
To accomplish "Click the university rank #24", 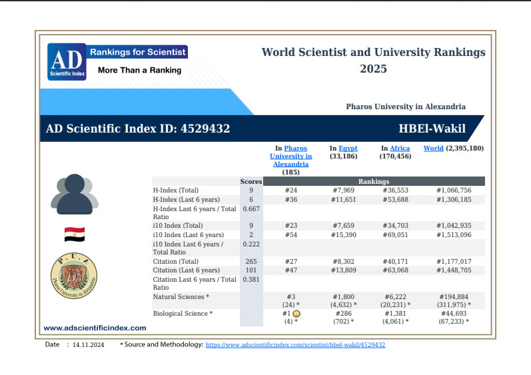I will coord(291,190).
